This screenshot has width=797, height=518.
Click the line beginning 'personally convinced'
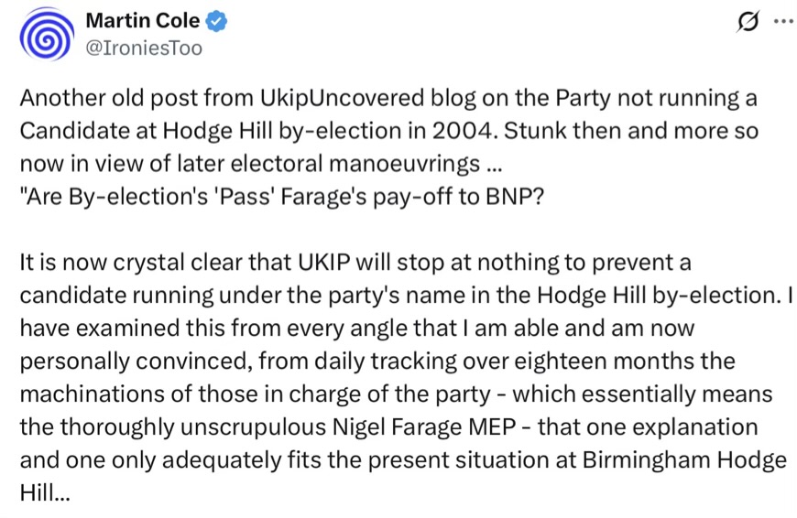(x=377, y=362)
